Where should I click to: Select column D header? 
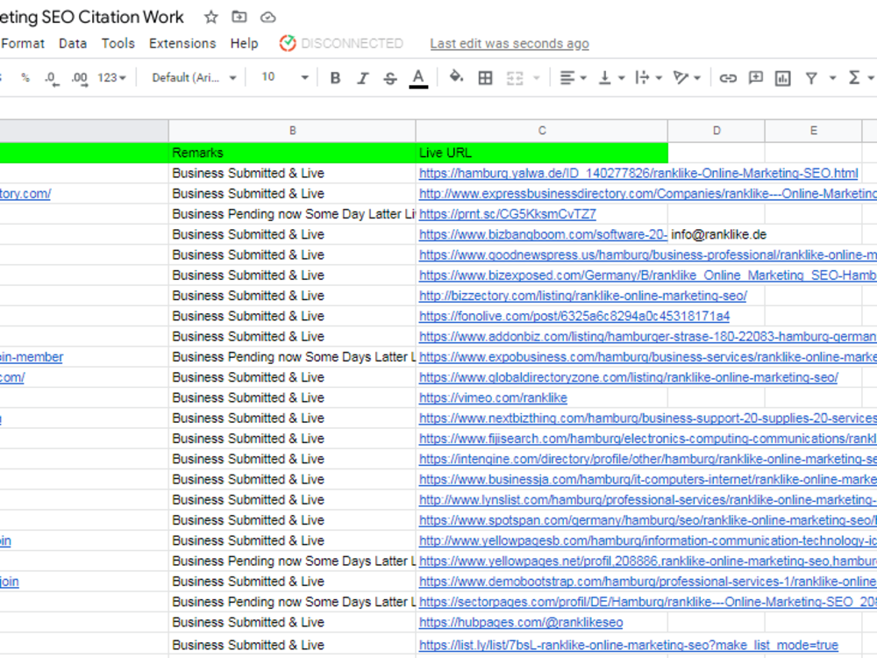[x=717, y=131]
